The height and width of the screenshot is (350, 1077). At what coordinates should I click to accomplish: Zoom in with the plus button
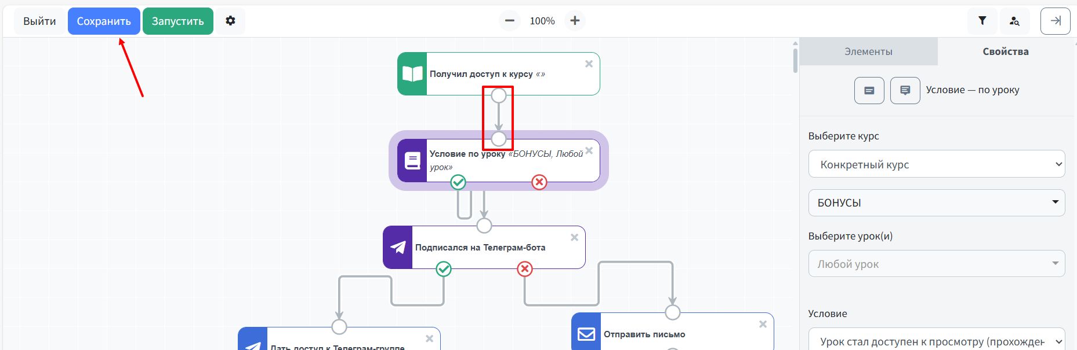coord(575,21)
